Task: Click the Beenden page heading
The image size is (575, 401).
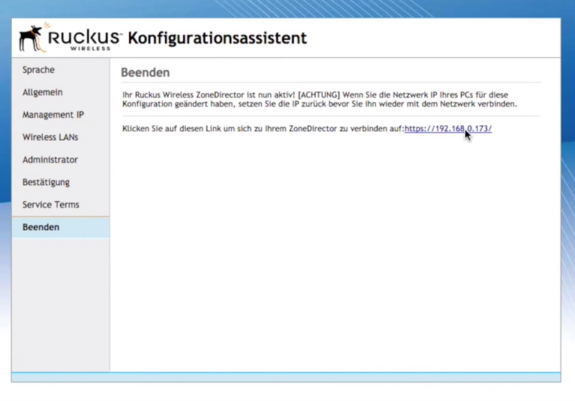Action: pyautogui.click(x=145, y=73)
